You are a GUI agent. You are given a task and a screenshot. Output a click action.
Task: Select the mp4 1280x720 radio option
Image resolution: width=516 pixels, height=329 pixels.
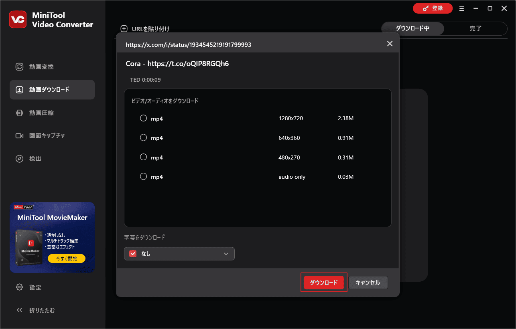143,118
